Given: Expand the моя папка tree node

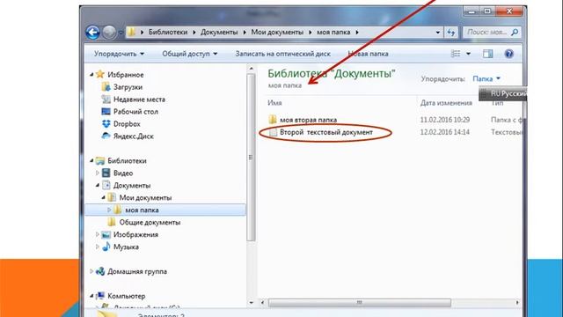Looking at the screenshot, I should [x=109, y=210].
